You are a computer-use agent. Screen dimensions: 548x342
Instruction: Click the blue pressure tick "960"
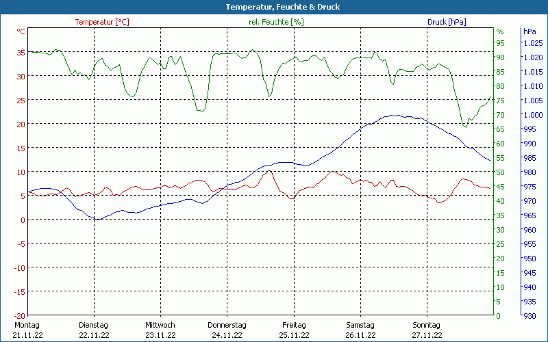point(530,230)
